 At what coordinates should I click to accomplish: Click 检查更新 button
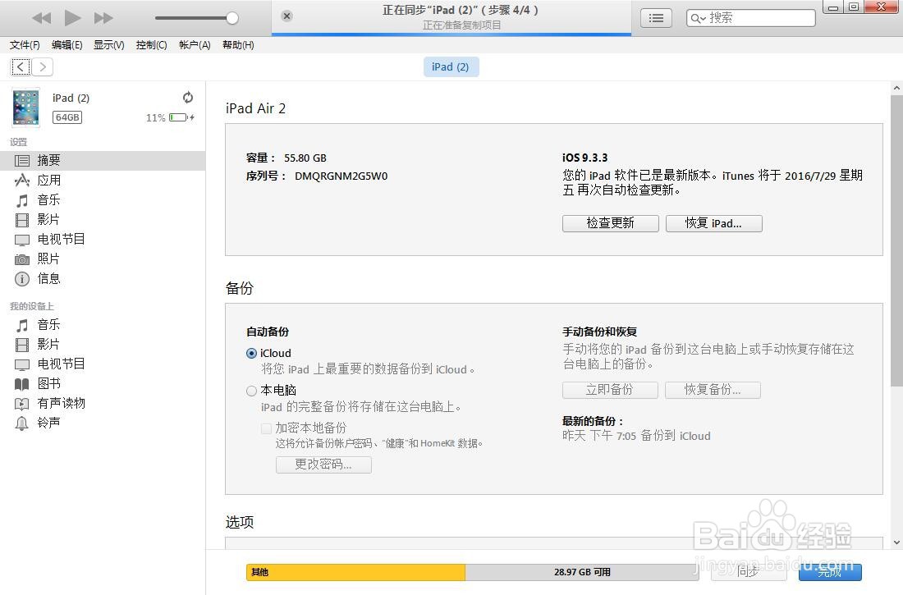click(611, 223)
